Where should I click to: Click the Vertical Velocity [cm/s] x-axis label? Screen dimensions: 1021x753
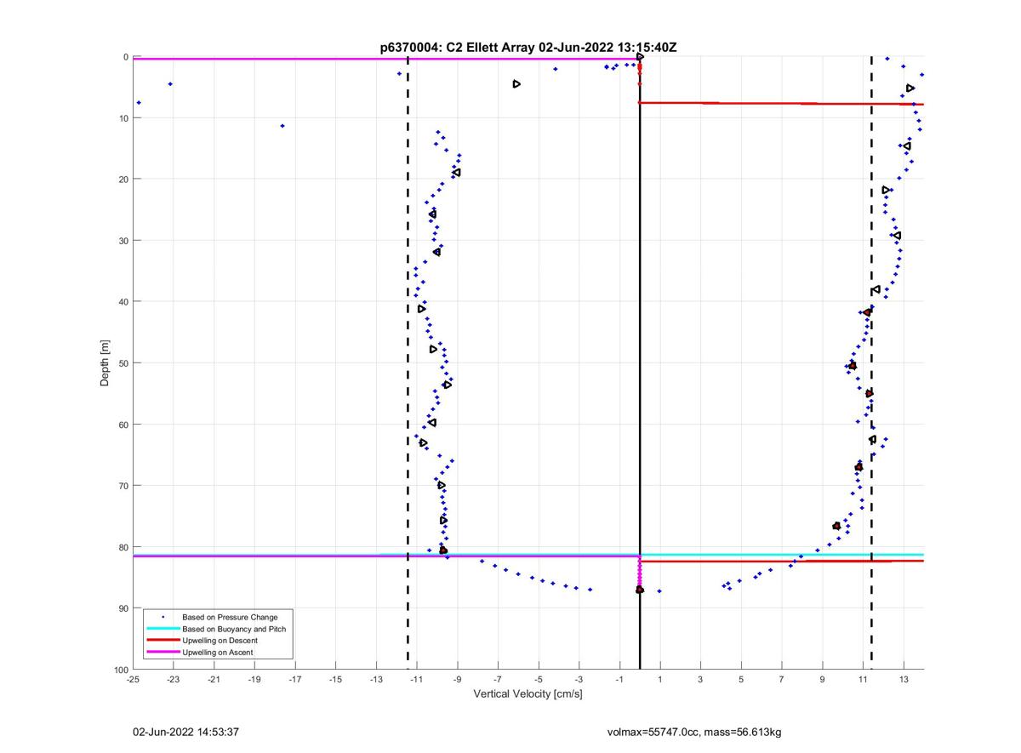[528, 694]
